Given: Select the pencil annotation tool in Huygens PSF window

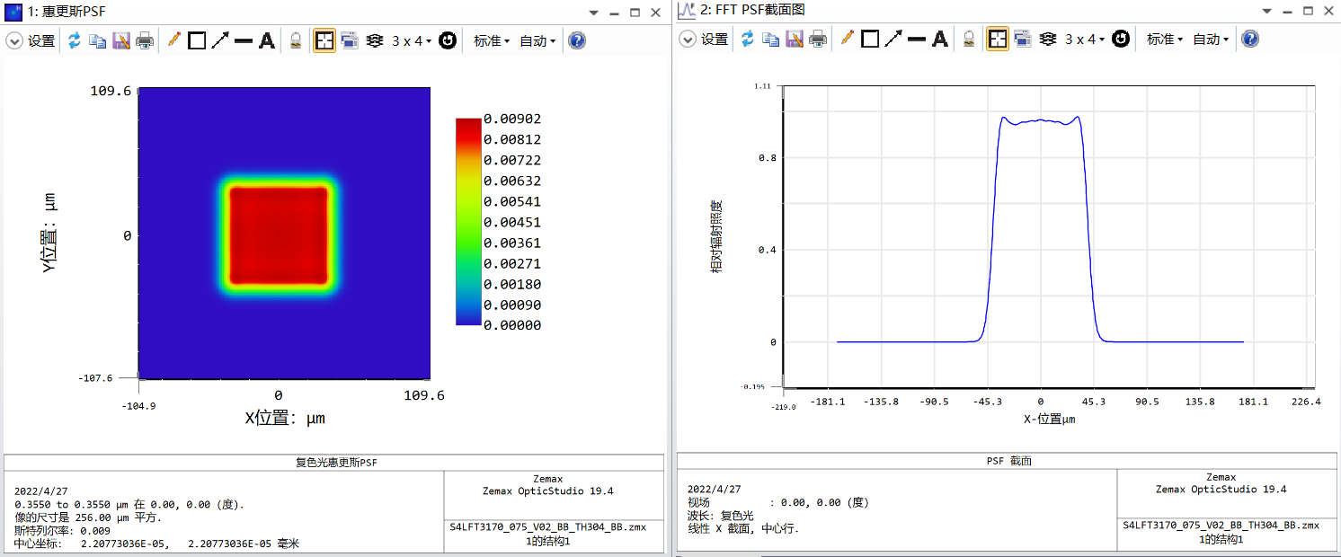Looking at the screenshot, I should 173,40.
